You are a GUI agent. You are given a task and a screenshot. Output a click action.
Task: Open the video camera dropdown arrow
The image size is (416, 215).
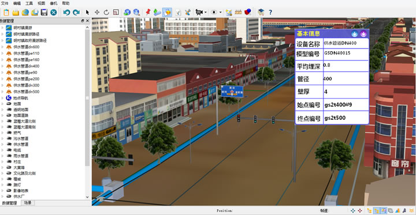pyautogui.click(x=206, y=13)
